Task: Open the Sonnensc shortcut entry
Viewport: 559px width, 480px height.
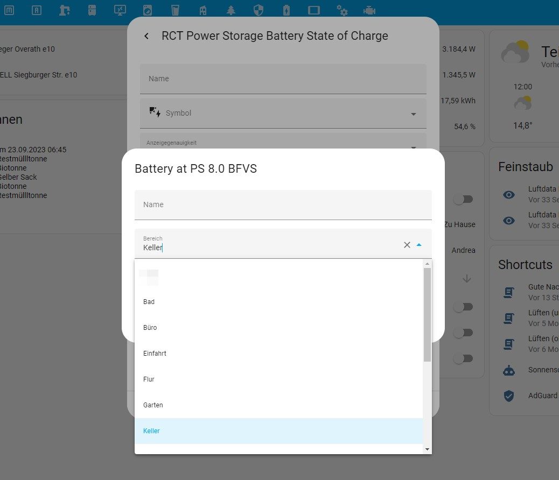Action: pyautogui.click(x=543, y=370)
